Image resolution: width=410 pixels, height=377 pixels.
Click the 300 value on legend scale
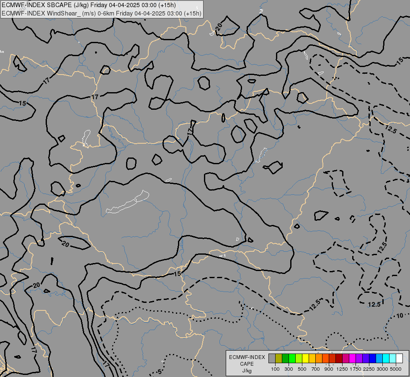click(x=289, y=369)
